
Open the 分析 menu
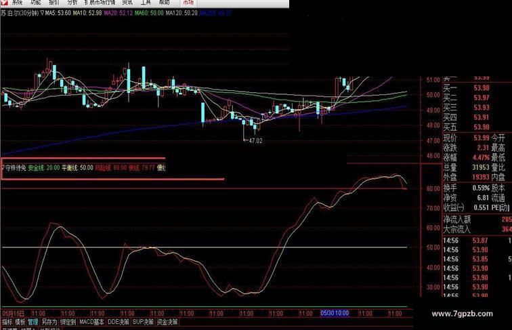pos(72,3)
